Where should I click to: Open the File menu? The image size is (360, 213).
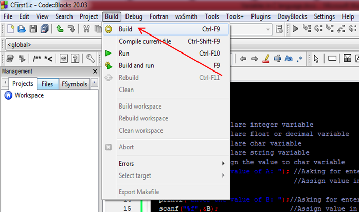point(8,16)
